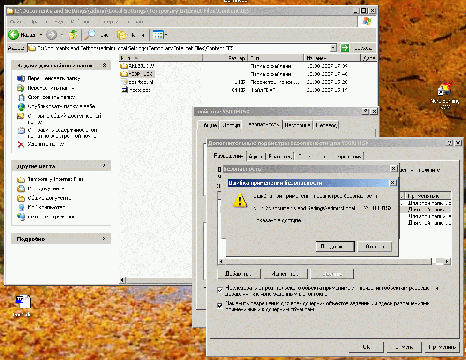Click the red X delete folder icon

[21, 144]
